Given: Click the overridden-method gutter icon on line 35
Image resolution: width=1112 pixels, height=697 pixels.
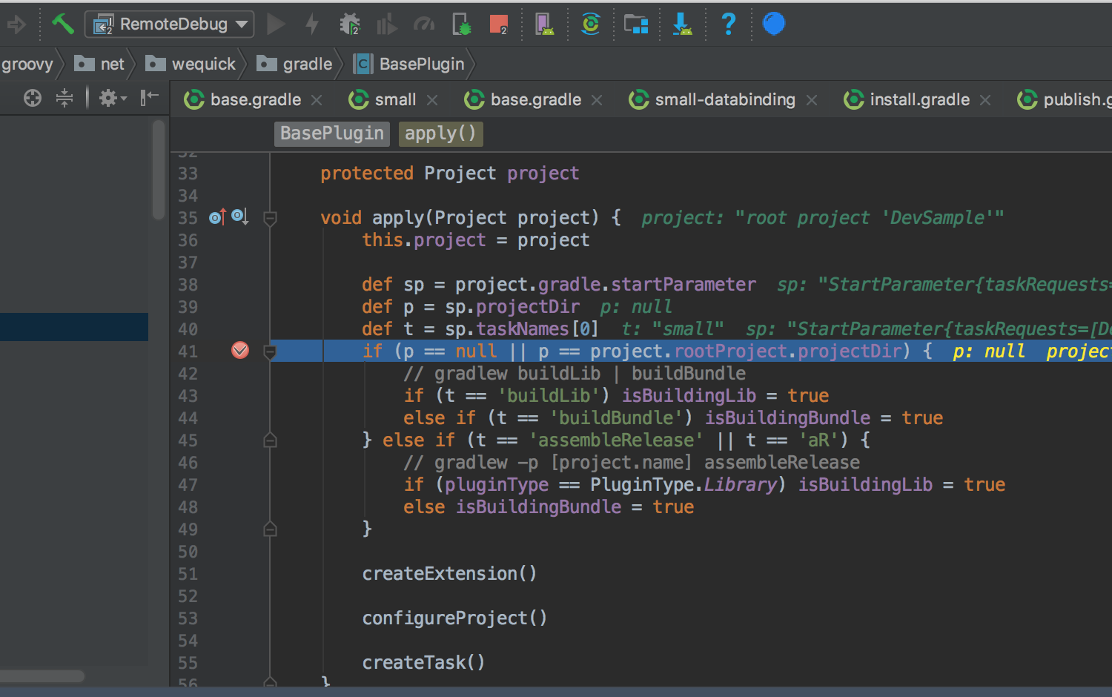Looking at the screenshot, I should click(x=239, y=217).
